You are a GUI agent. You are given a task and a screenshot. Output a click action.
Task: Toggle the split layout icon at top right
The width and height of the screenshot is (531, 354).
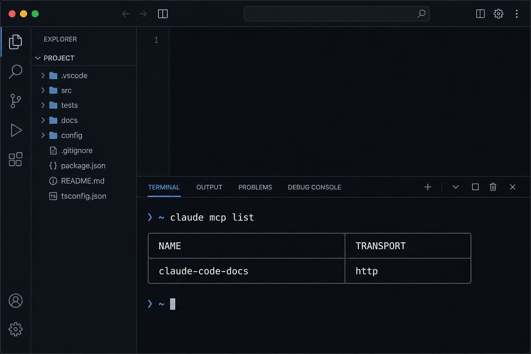[480, 14]
